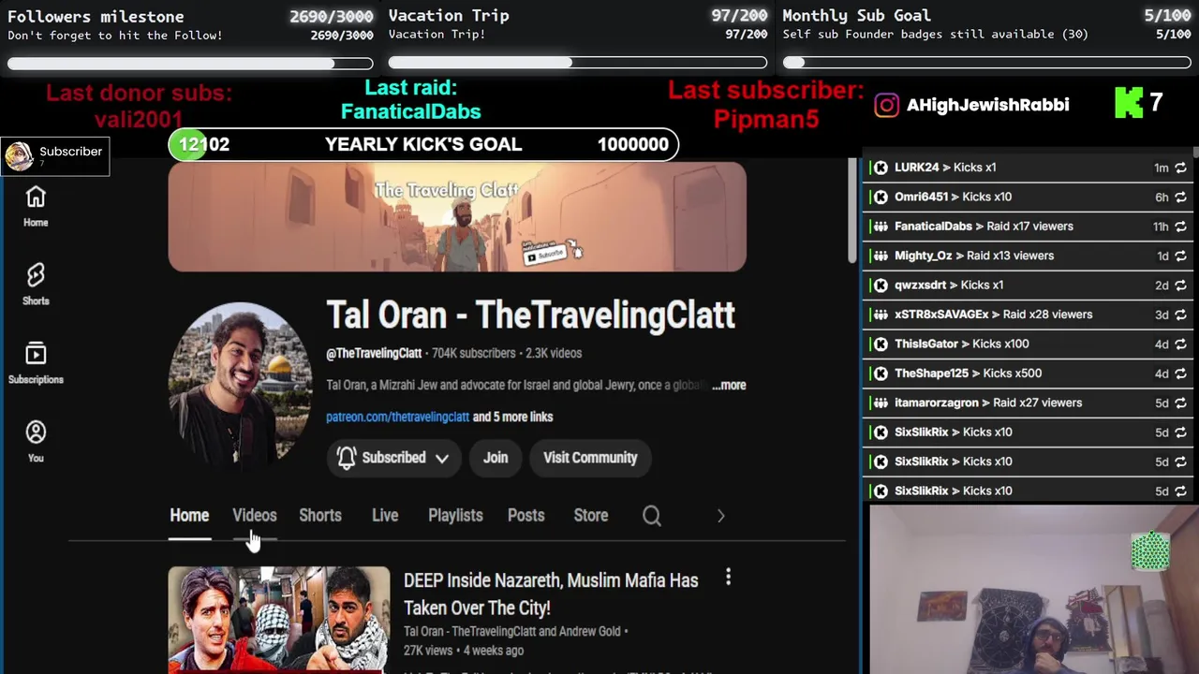
Task: Click the Vacation Trip progress bar
Action: click(x=578, y=63)
